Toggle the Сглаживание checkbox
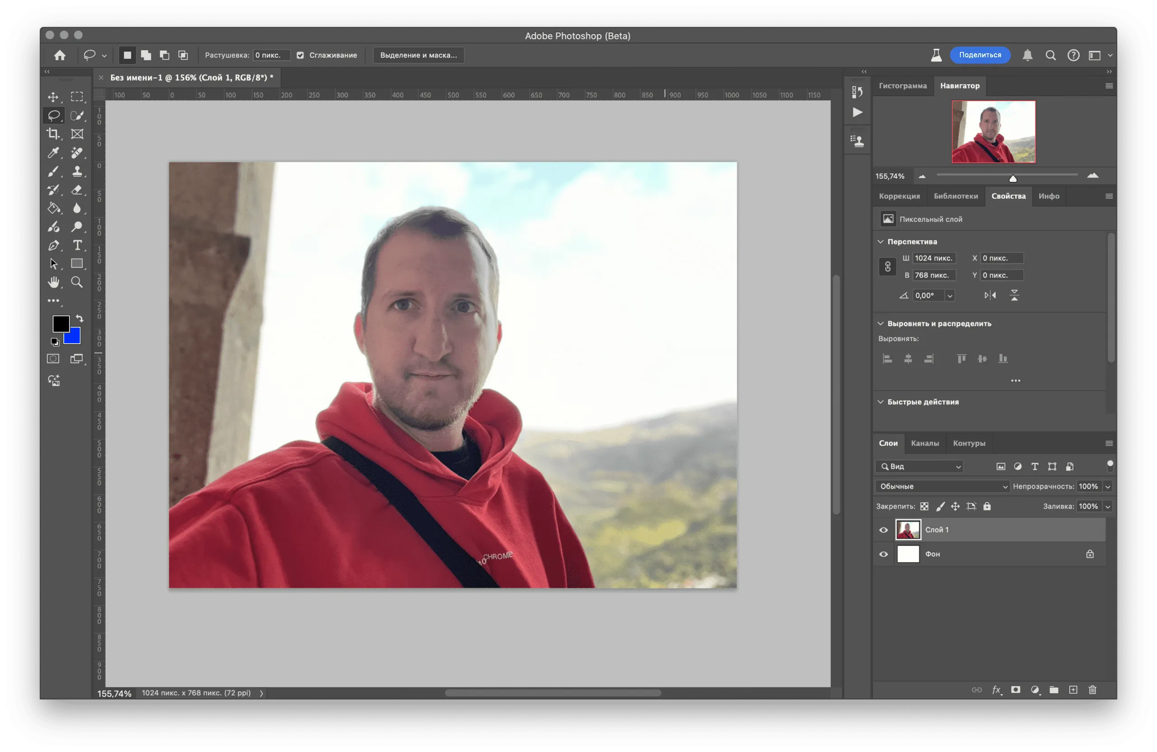1157x752 pixels. [301, 56]
